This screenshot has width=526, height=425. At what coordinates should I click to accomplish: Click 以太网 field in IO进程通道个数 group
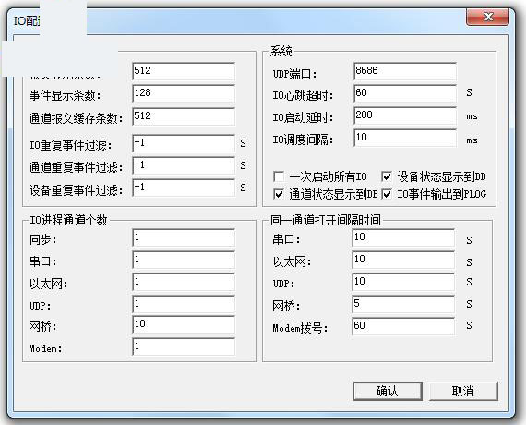(x=184, y=282)
